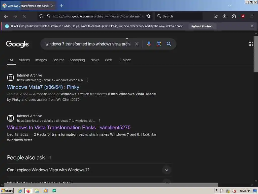Image resolution: width=258 pixels, height=194 pixels.
Task: Click the archive.org windows-7-to-windows-vist URL
Action: pyautogui.click(x=56, y=121)
